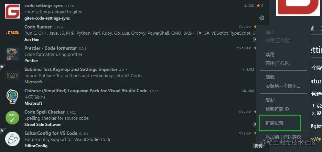The image size is (322, 152).
Task: Open Prettier - Code formatter extension title
Action: pos(51,48)
